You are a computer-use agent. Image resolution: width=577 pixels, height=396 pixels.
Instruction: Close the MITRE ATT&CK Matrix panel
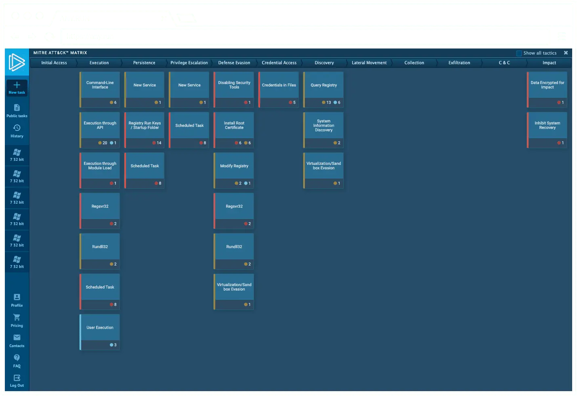566,53
